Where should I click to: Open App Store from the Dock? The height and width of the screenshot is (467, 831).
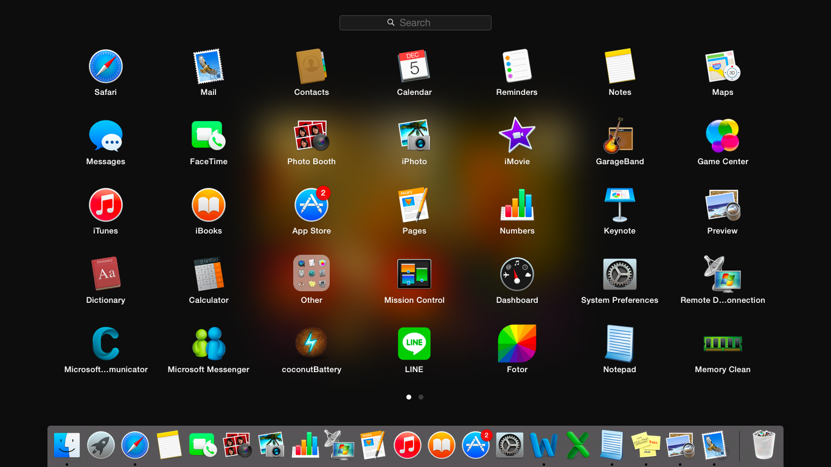pos(476,445)
